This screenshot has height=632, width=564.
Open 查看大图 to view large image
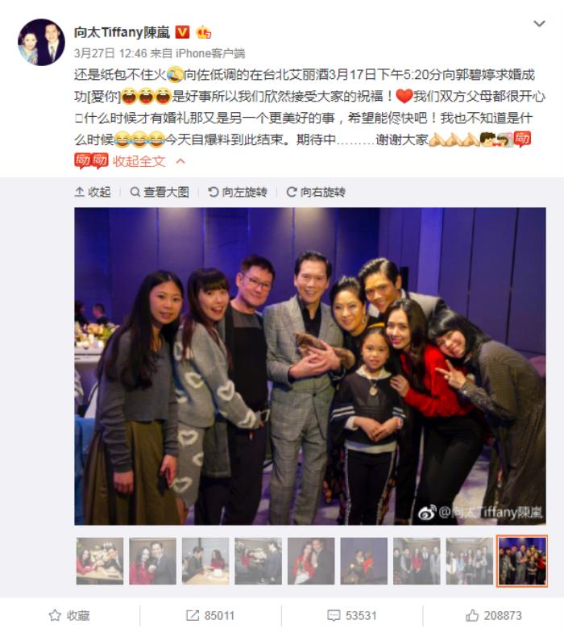pyautogui.click(x=160, y=192)
